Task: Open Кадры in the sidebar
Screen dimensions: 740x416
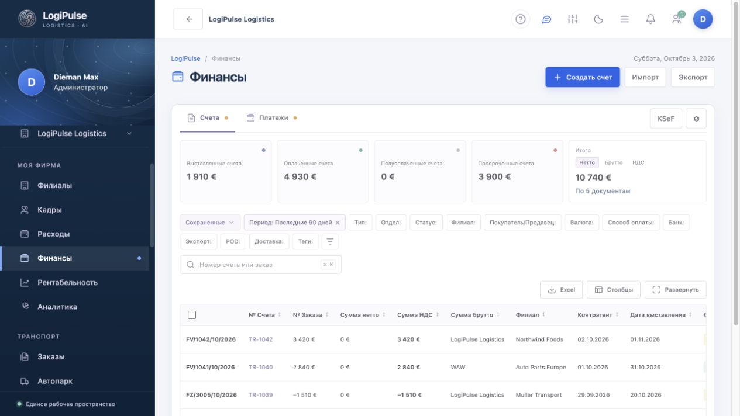Action: click(x=74, y=210)
